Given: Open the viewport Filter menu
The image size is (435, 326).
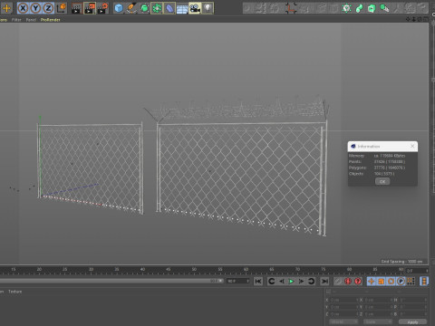Looking at the screenshot, I should [x=16, y=20].
